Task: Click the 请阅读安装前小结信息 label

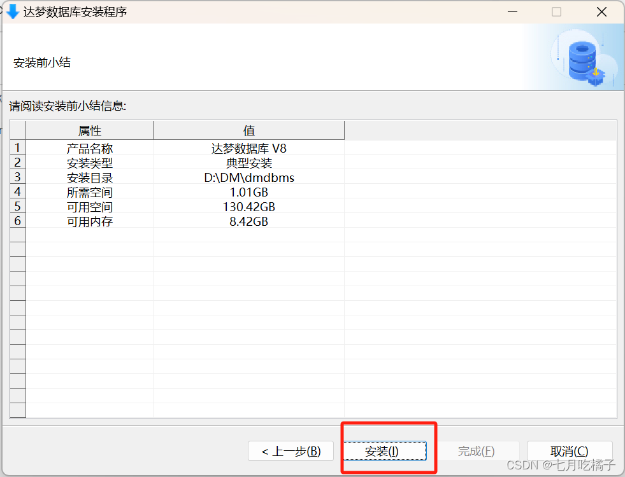Action: (68, 106)
